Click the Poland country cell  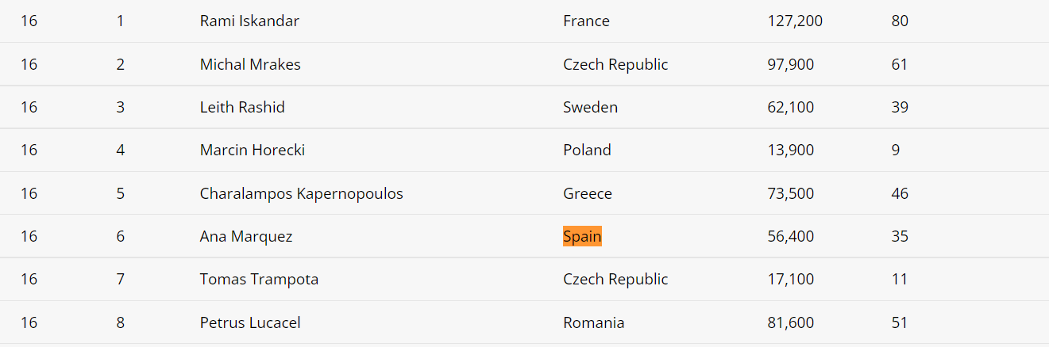click(587, 150)
